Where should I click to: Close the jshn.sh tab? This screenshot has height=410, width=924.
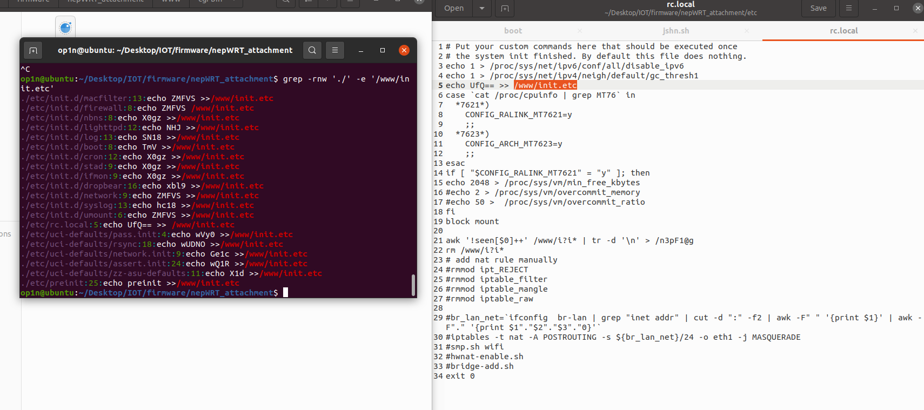[x=747, y=31]
